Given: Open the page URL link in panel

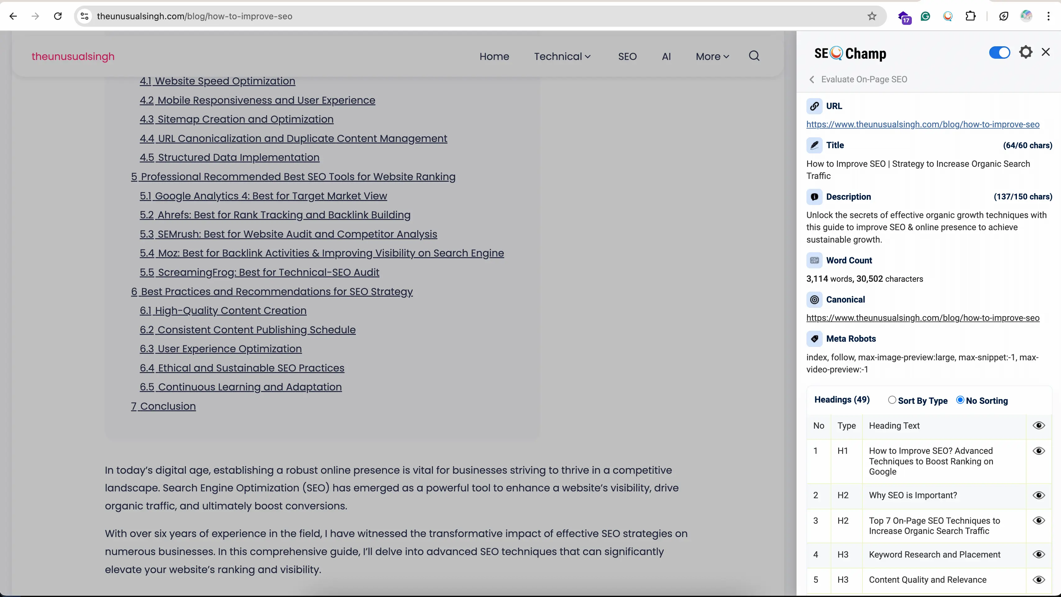Looking at the screenshot, I should pos(923,124).
